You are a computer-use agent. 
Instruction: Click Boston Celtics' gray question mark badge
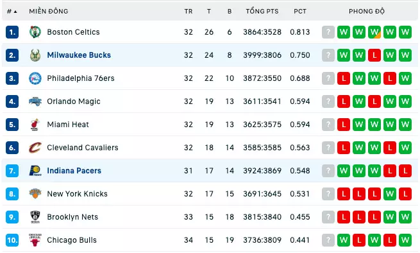[x=328, y=32]
